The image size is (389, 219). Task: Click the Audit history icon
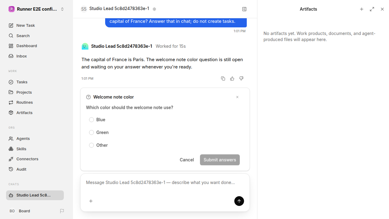click(11, 169)
